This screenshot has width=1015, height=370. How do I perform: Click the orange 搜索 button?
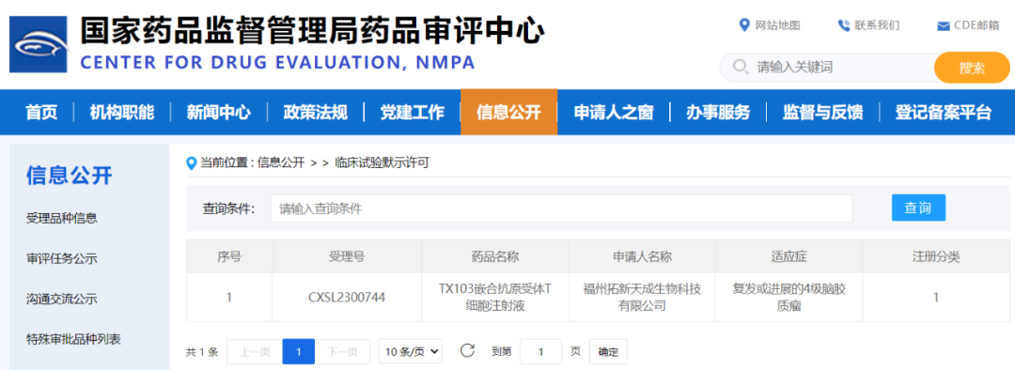click(972, 68)
